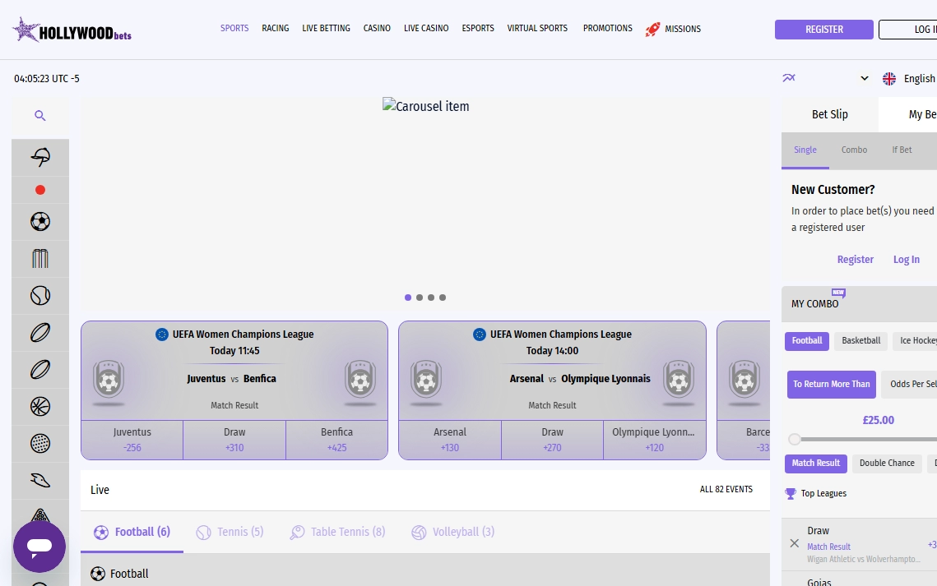The height and width of the screenshot is (586, 937).
Task: Select the Ice Hockey combo filter chip
Action: click(x=916, y=341)
